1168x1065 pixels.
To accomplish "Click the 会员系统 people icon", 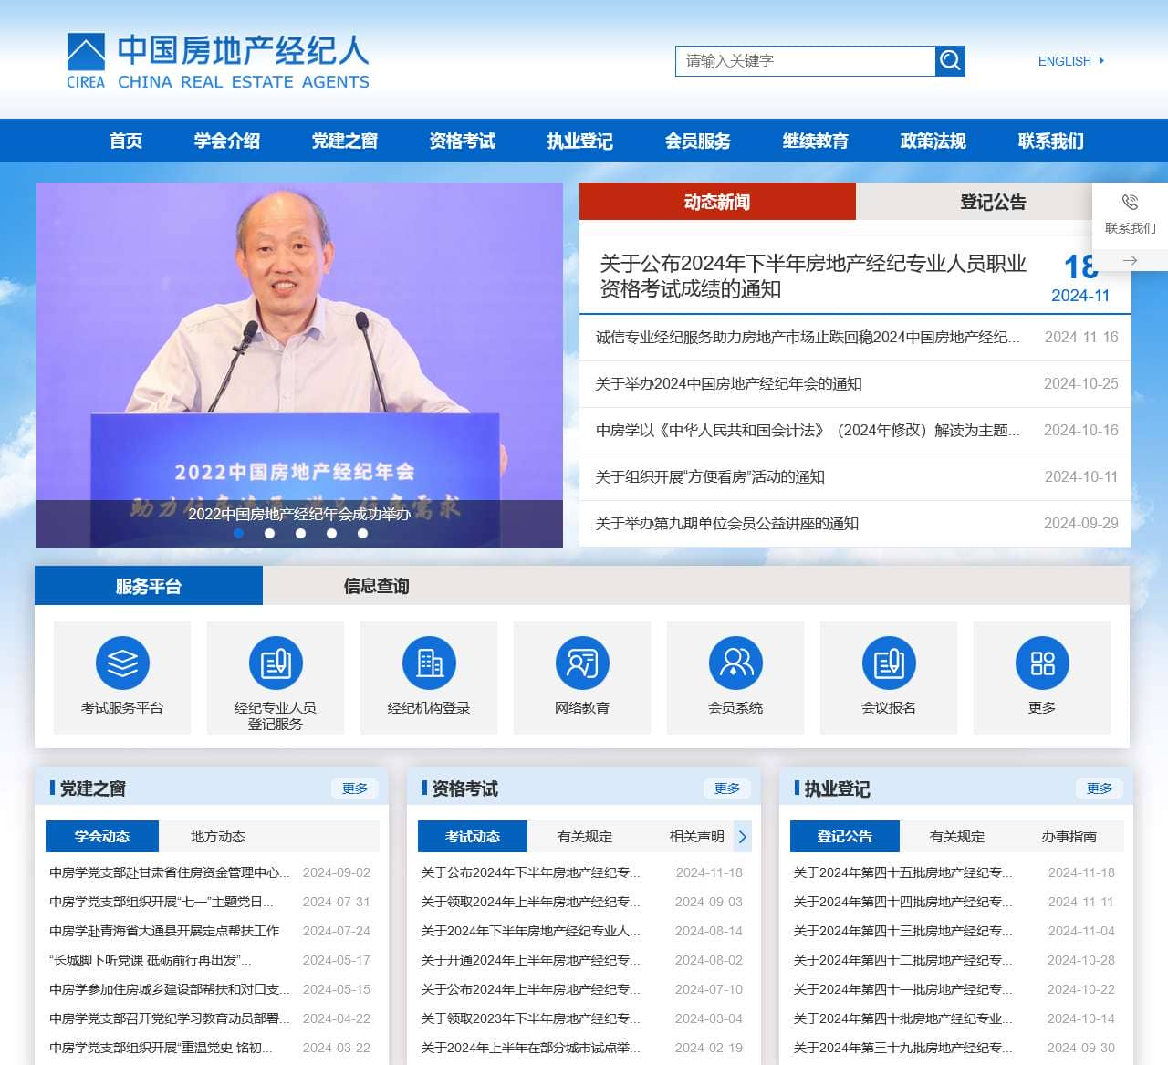I will (735, 663).
